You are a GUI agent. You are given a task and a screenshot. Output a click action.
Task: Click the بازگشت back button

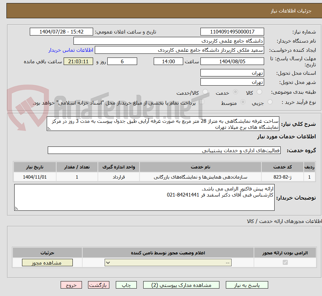coord(99,285)
